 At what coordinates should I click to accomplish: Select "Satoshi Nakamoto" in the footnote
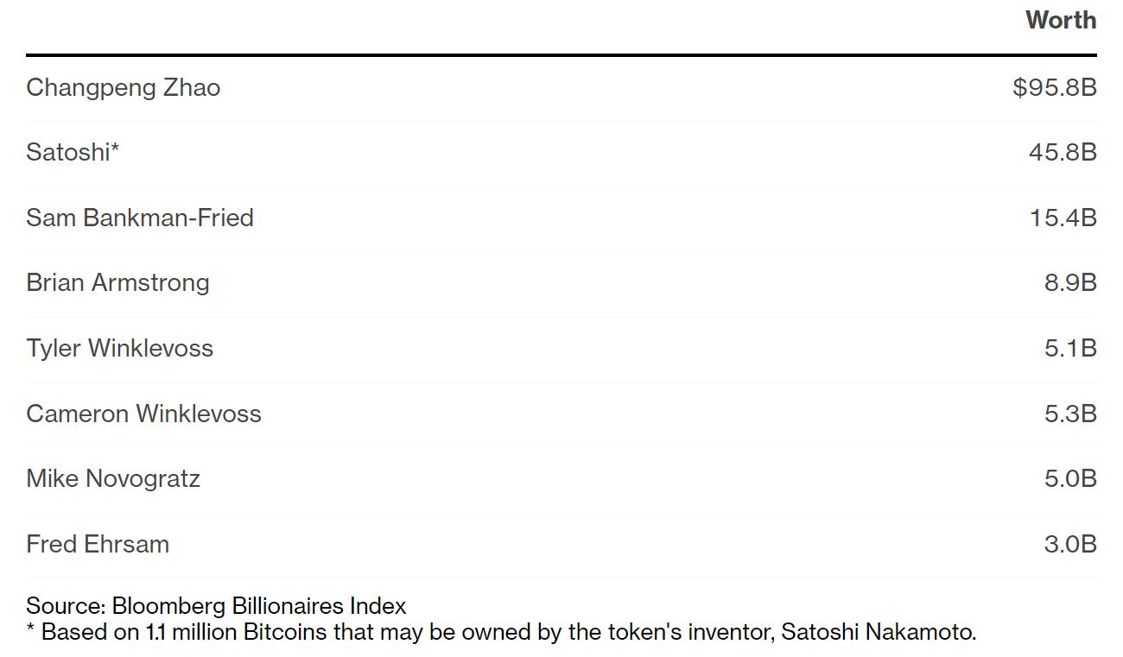click(x=878, y=632)
